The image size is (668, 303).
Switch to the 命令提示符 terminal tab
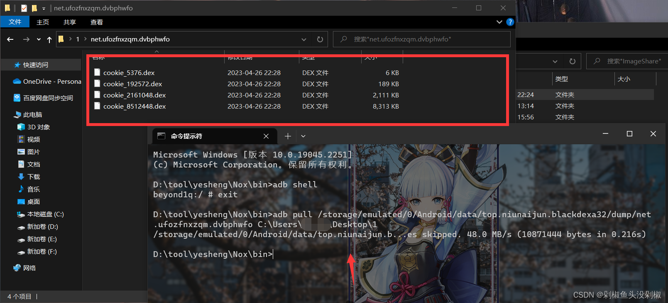point(214,136)
